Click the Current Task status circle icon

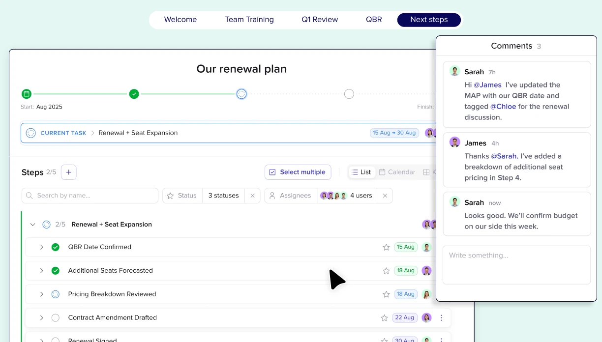click(x=30, y=133)
